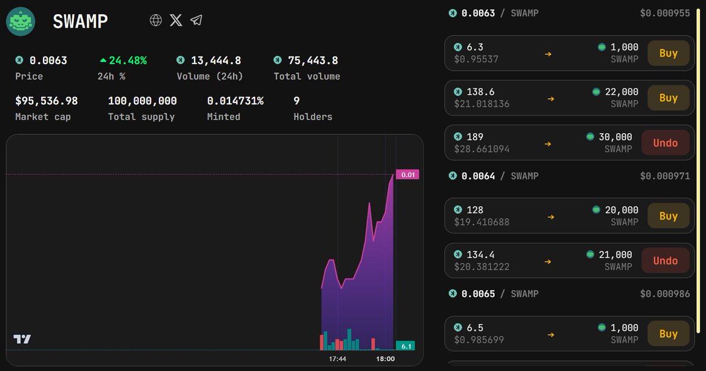706x371 pixels.
Task: Click the $21.018136 order value
Action: 482,104
